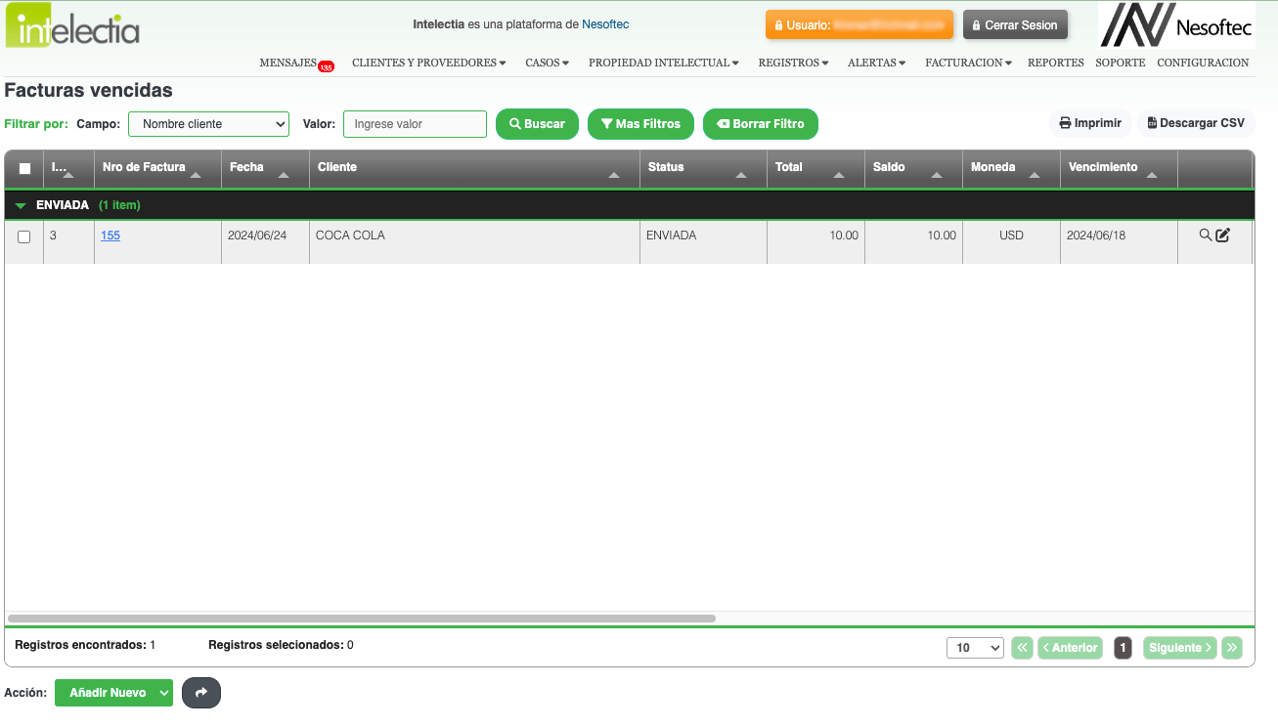
Task: Expand the Añadir Nuevo action dropdown arrow
Action: point(164,693)
